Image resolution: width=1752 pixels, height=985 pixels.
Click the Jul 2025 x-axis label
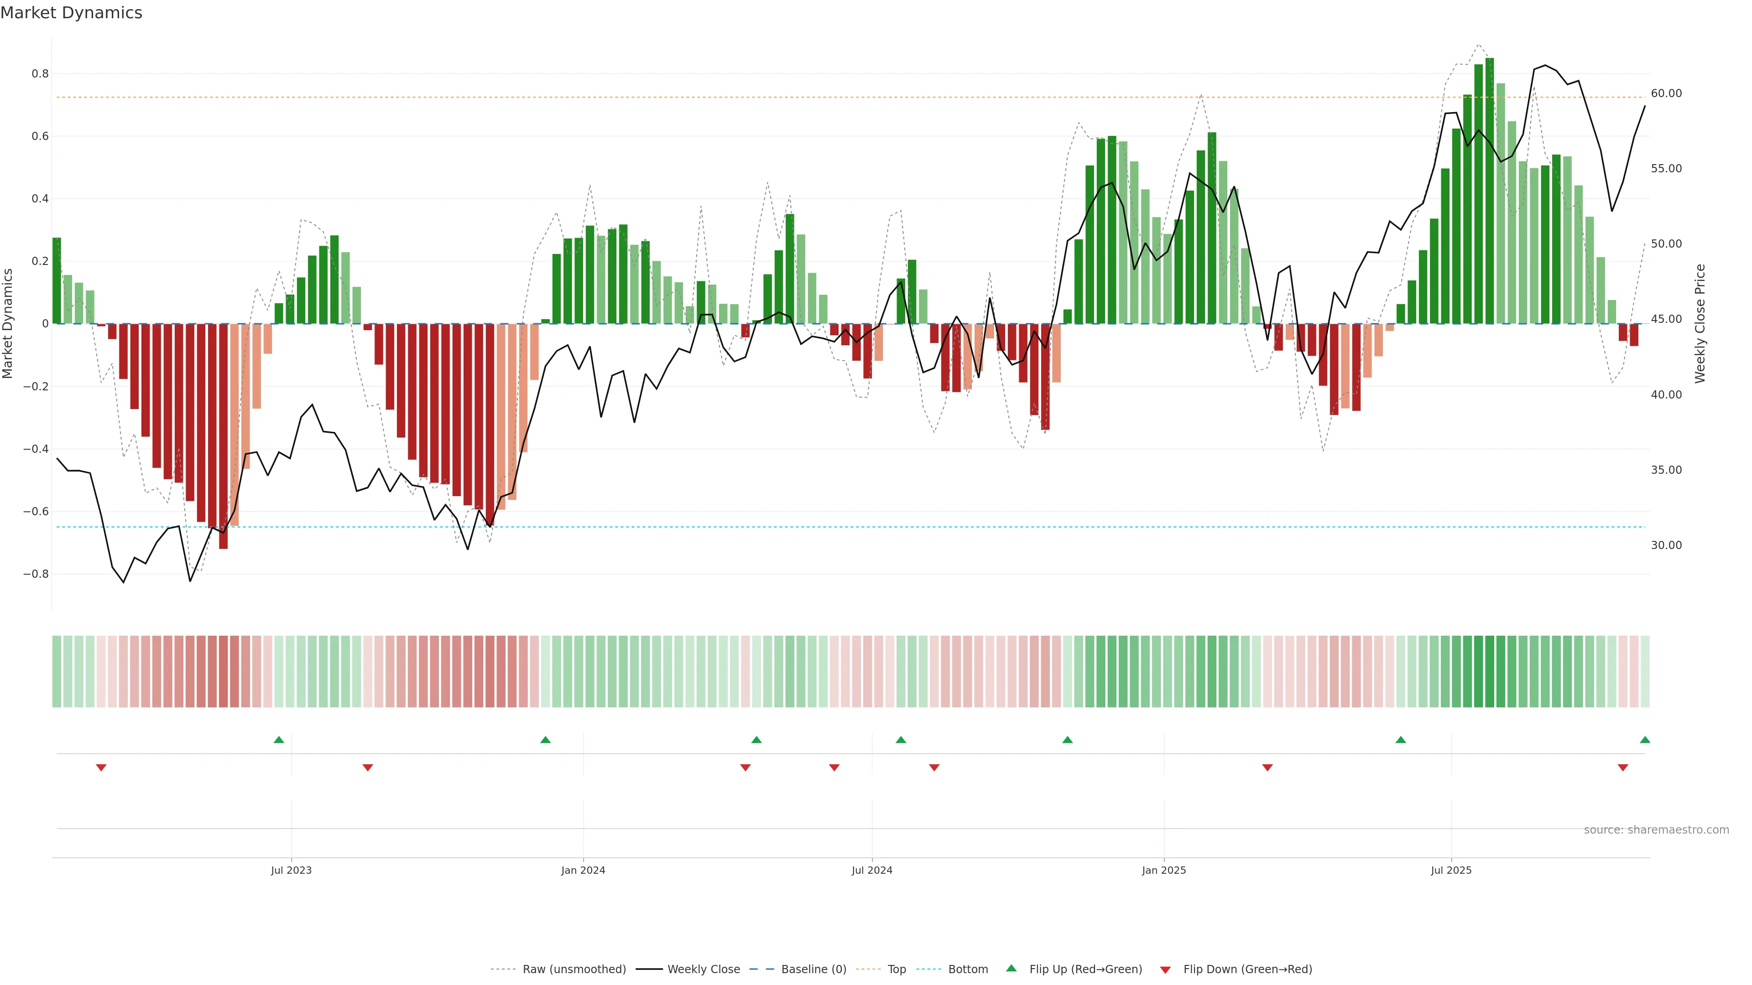(1451, 870)
